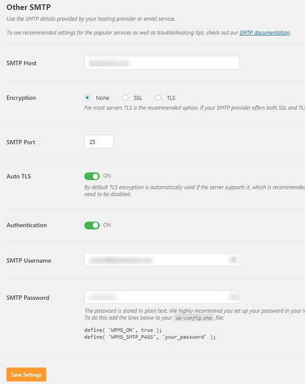Pick TLS as the encryption type
Image resolution: width=305 pixels, height=384 pixels.
pos(158,98)
